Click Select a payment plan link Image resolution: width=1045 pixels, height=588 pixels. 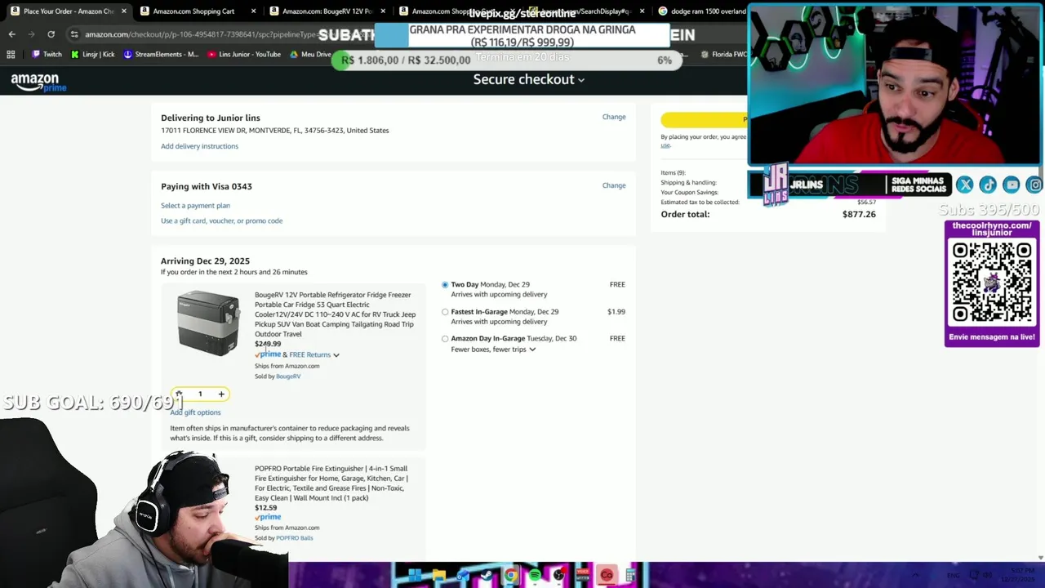click(195, 206)
